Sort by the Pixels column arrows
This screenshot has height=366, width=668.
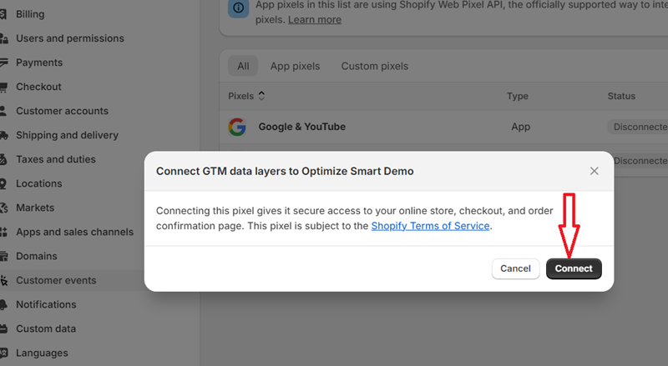pos(261,96)
